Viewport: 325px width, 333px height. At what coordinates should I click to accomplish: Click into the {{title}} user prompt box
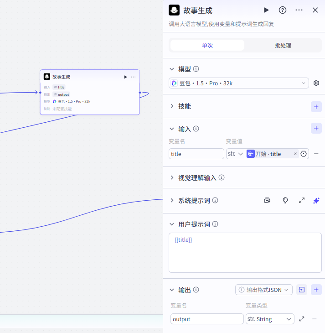coord(245,253)
